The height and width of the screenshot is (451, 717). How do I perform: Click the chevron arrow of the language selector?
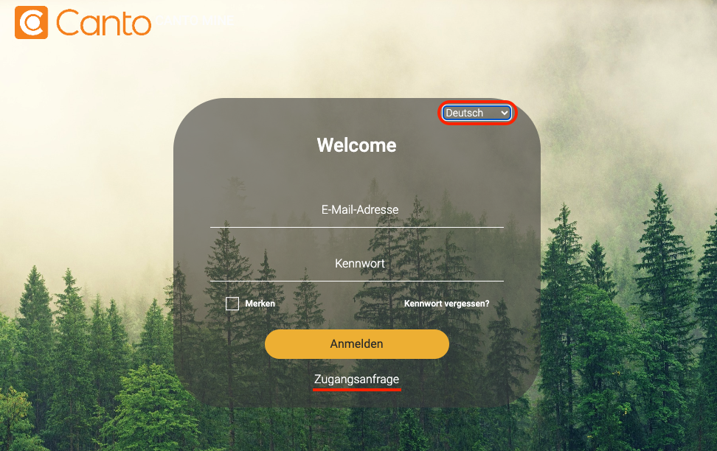click(504, 113)
